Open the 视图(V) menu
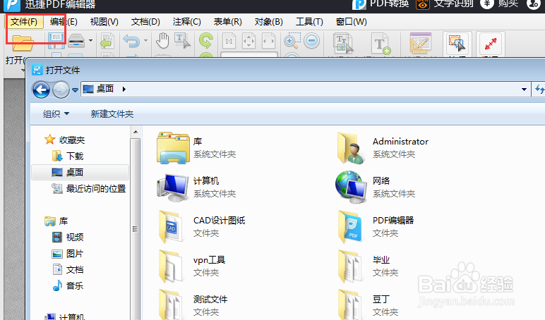 click(104, 22)
